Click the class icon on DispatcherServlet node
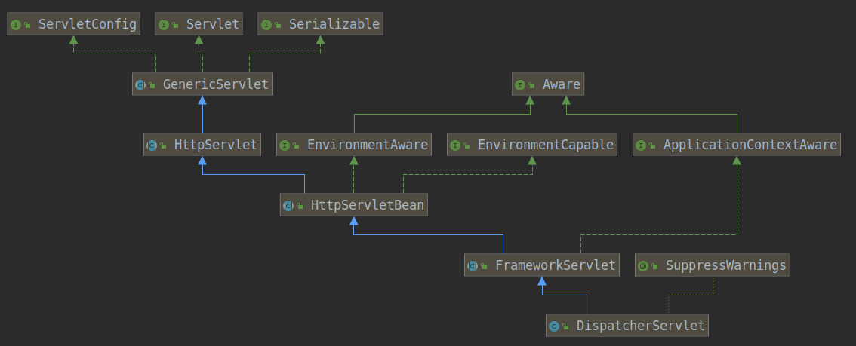The width and height of the screenshot is (856, 346). click(x=554, y=326)
